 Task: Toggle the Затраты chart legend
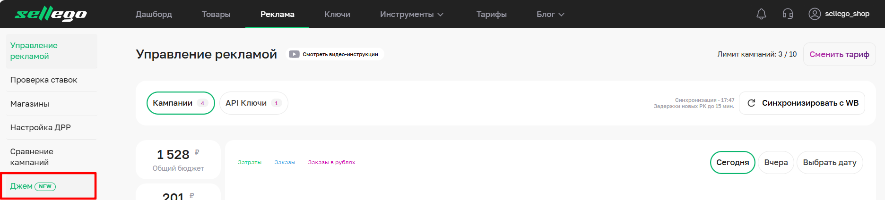[x=250, y=162]
